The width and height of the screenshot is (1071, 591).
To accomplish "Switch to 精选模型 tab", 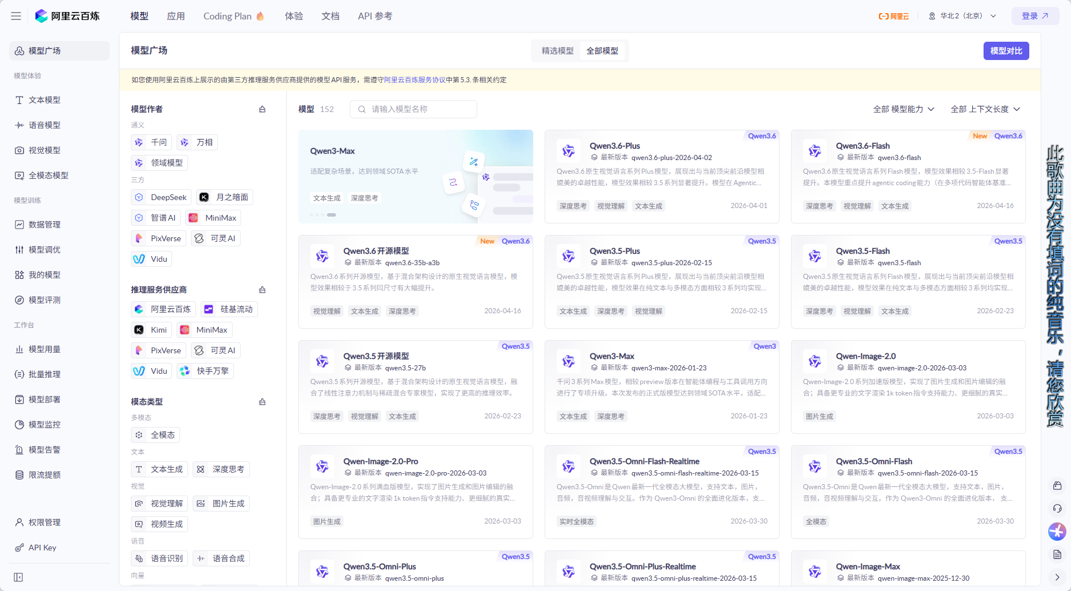I will (x=558, y=51).
